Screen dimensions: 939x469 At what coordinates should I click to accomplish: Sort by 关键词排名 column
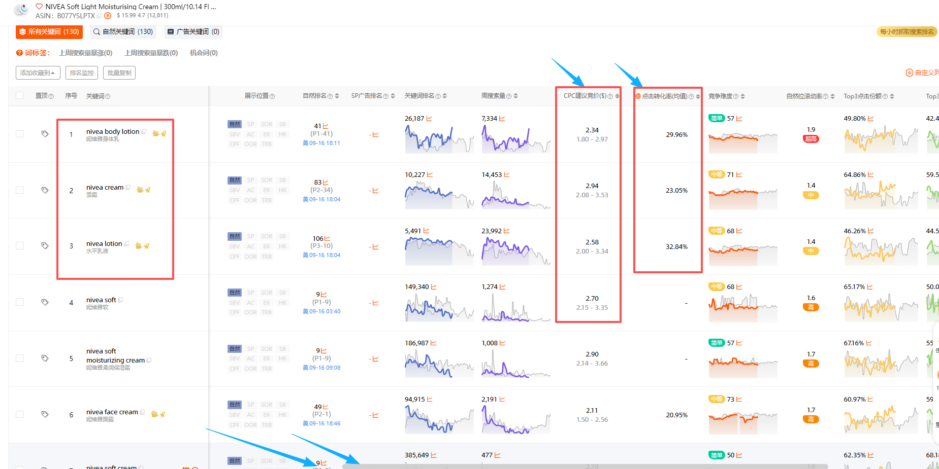click(x=444, y=96)
